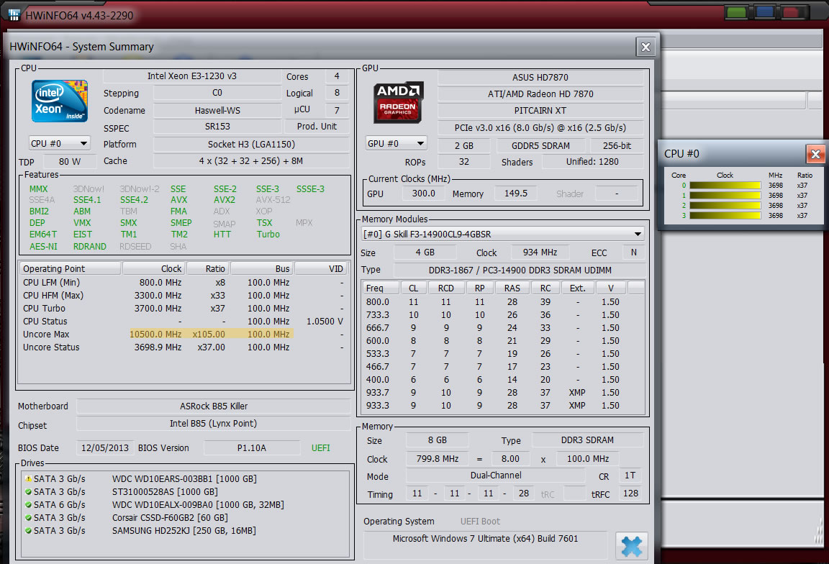Click the blue button in main title bar
Screen dimensions: 829x564
(764, 12)
